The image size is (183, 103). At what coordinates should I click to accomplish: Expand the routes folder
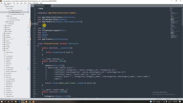click(x=3, y=45)
